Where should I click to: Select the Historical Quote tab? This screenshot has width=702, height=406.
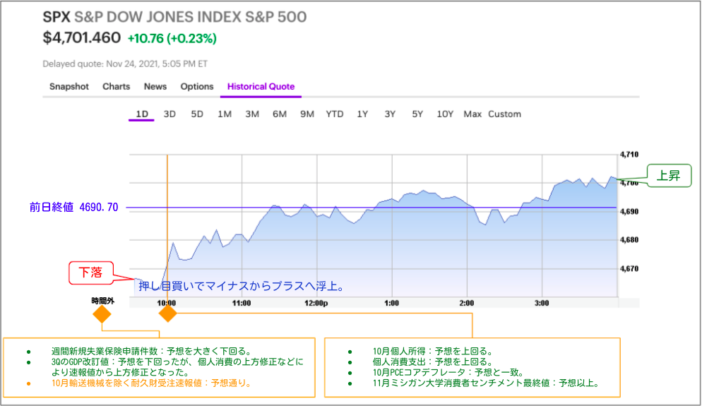(261, 86)
